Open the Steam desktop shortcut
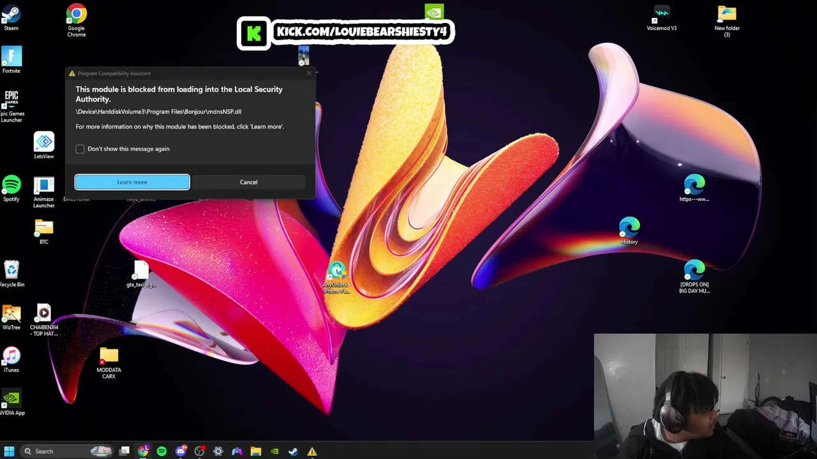The image size is (817, 459). pos(11,18)
